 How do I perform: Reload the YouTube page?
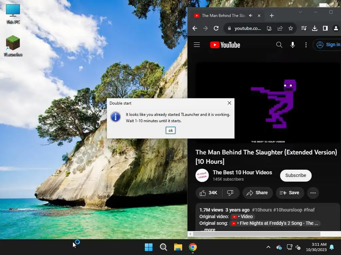coord(216,28)
